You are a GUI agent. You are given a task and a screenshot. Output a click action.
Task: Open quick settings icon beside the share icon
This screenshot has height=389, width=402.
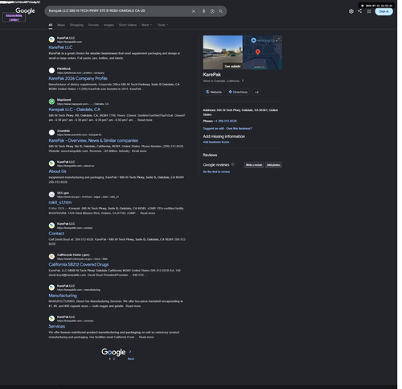(x=351, y=11)
